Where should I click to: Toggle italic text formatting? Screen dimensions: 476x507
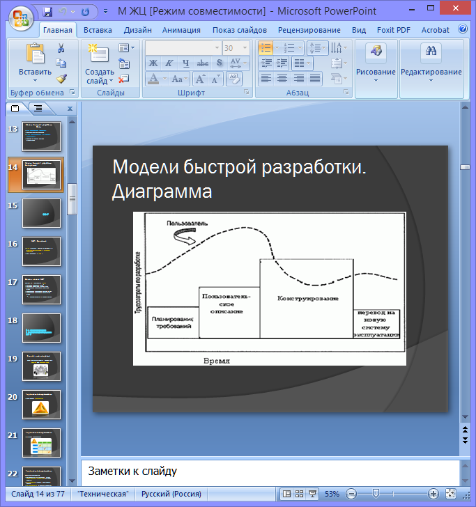pos(169,63)
